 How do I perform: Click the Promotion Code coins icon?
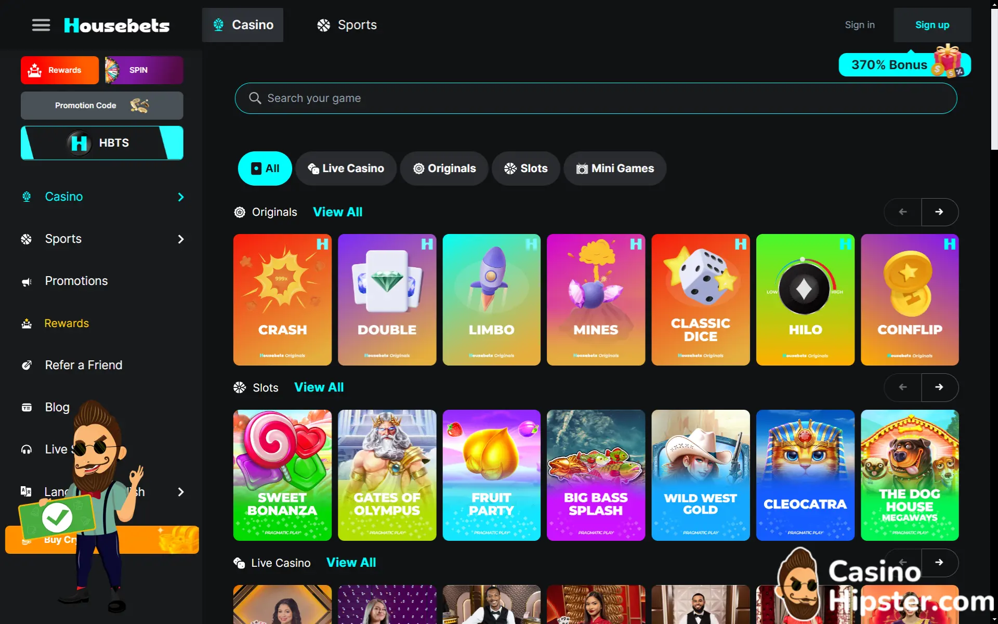point(139,106)
